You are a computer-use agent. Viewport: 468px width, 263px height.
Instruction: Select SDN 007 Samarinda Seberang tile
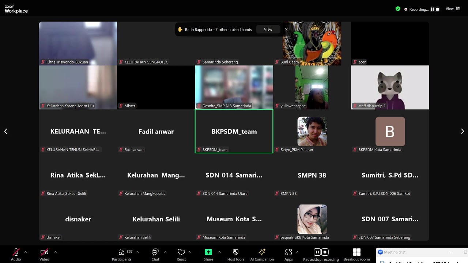390,219
